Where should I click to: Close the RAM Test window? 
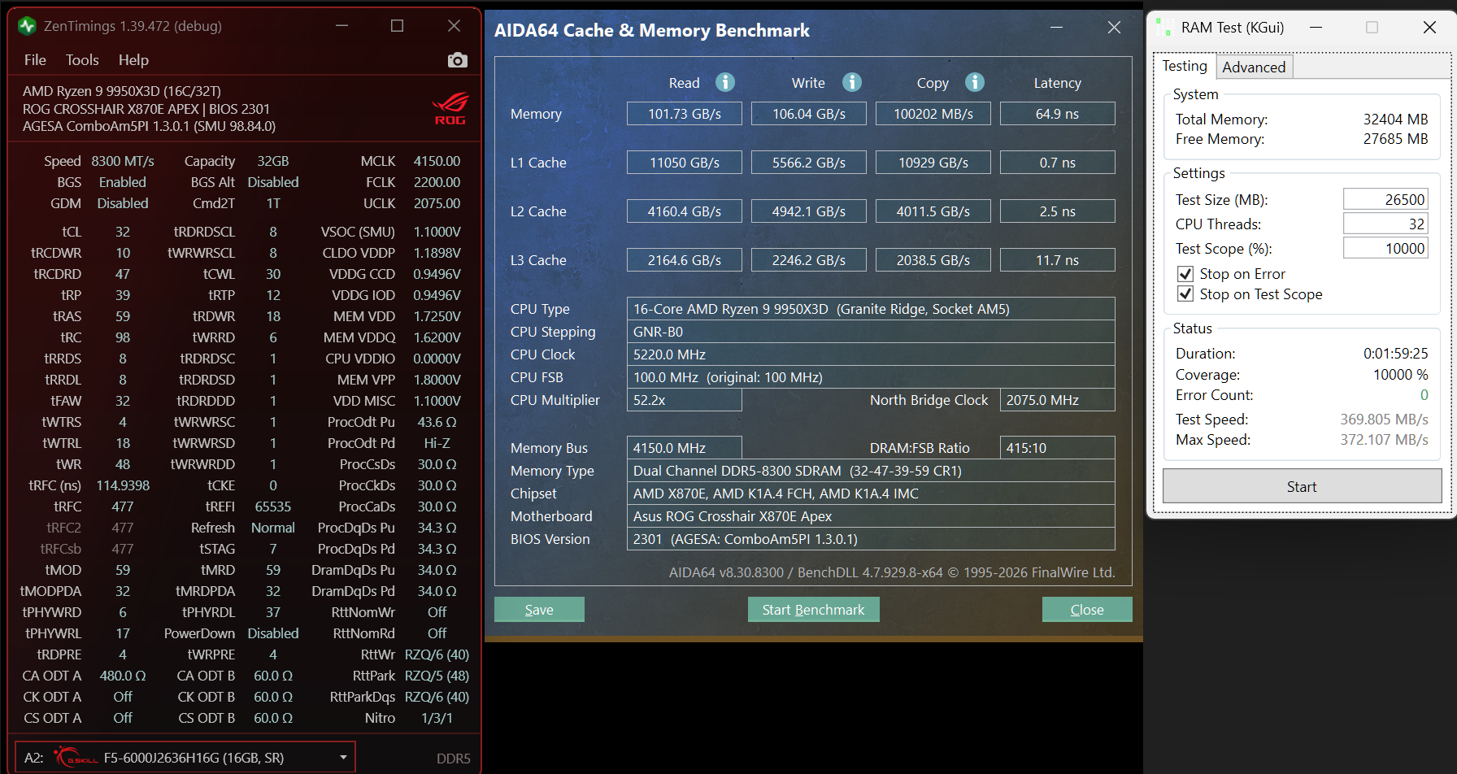tap(1429, 28)
